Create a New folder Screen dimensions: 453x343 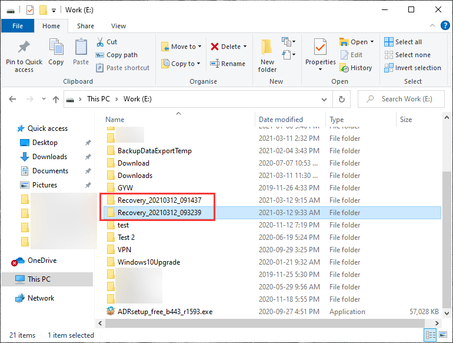267,55
